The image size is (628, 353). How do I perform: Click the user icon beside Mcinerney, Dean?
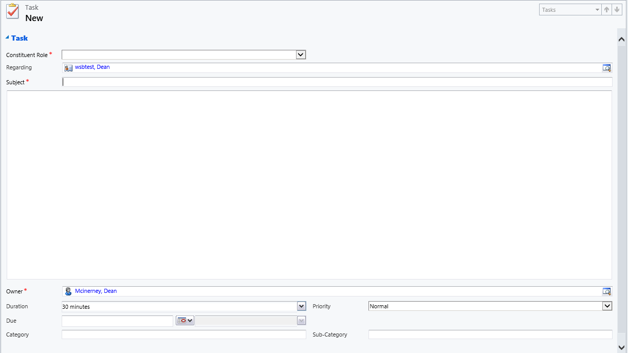[68, 291]
